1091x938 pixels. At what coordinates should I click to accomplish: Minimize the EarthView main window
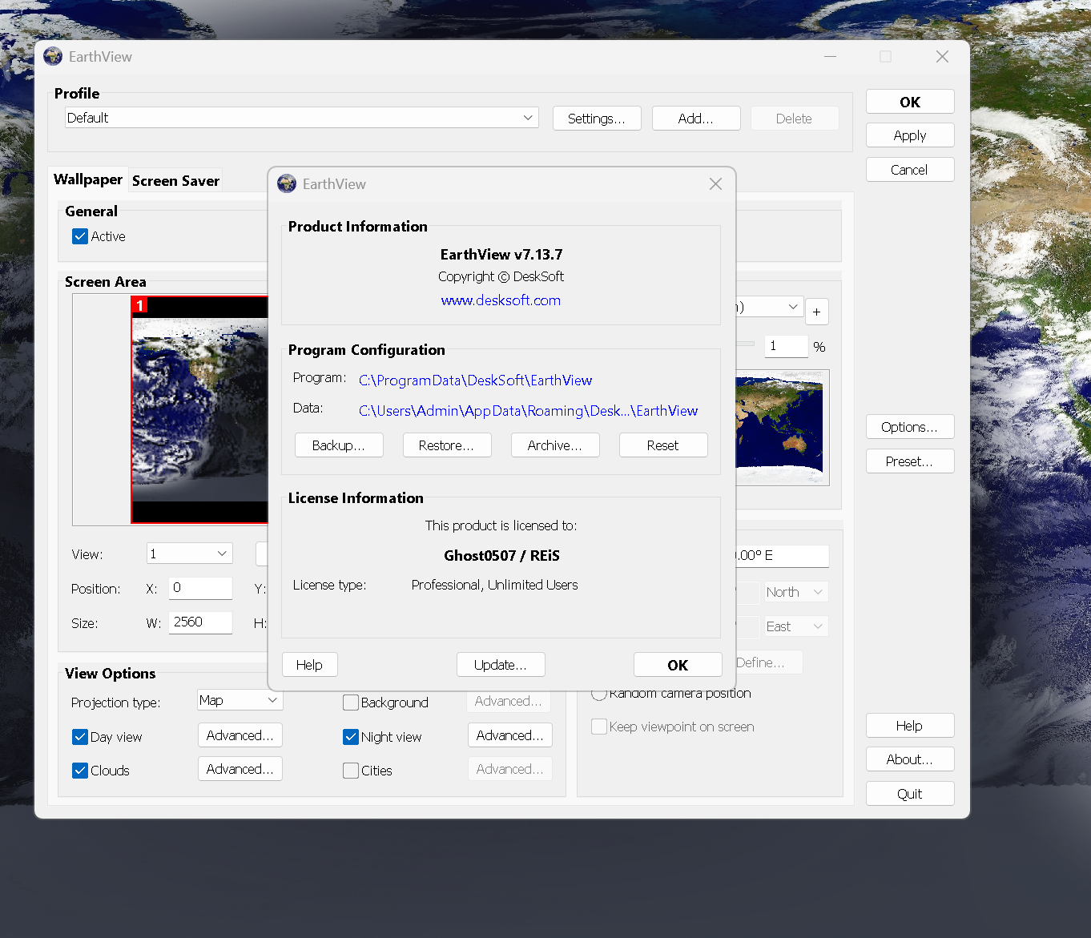[x=831, y=57]
